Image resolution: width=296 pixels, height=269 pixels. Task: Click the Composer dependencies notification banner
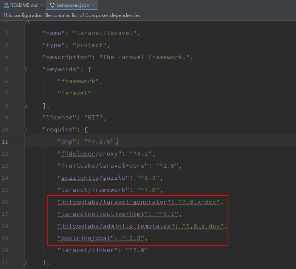72,15
